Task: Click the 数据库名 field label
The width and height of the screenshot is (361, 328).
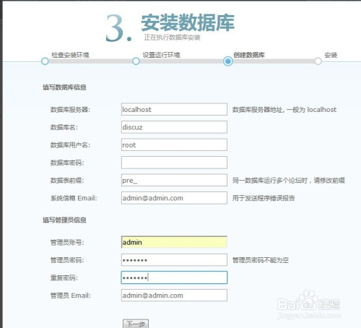Action: click(x=64, y=127)
